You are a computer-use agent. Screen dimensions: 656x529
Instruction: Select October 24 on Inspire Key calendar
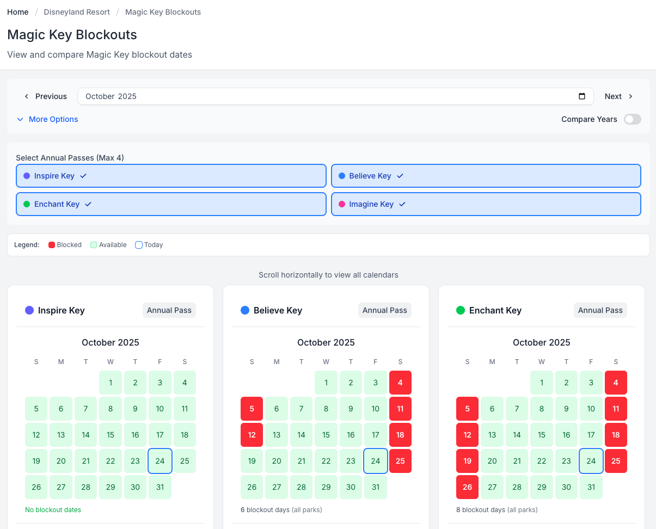coord(160,461)
